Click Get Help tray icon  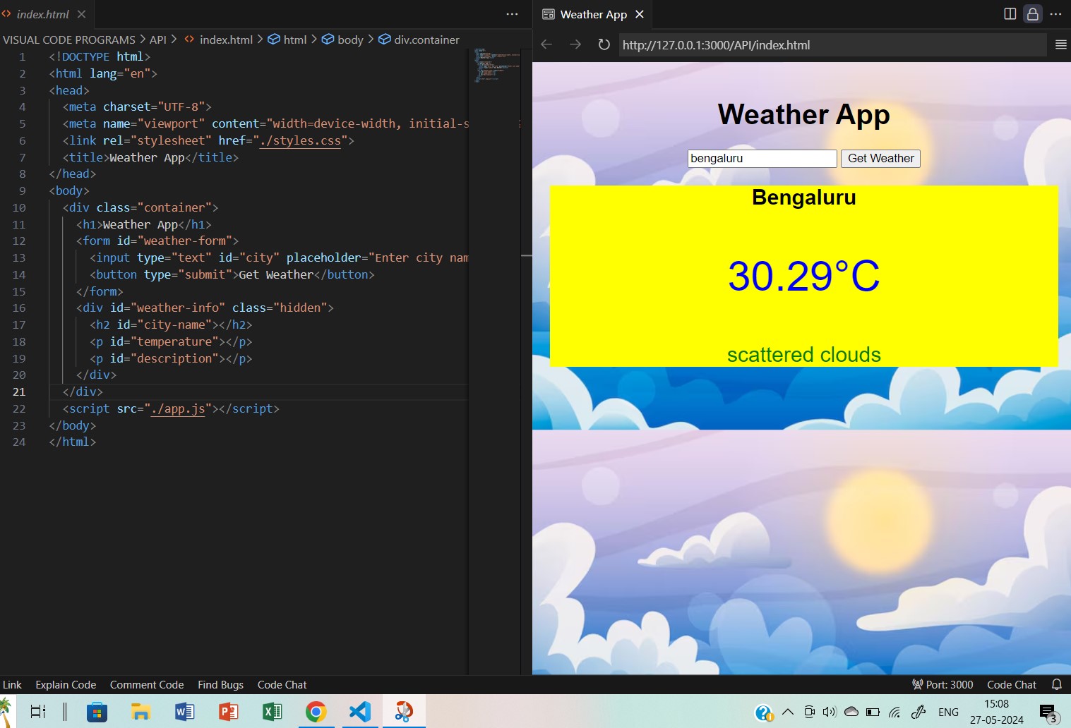tap(764, 712)
